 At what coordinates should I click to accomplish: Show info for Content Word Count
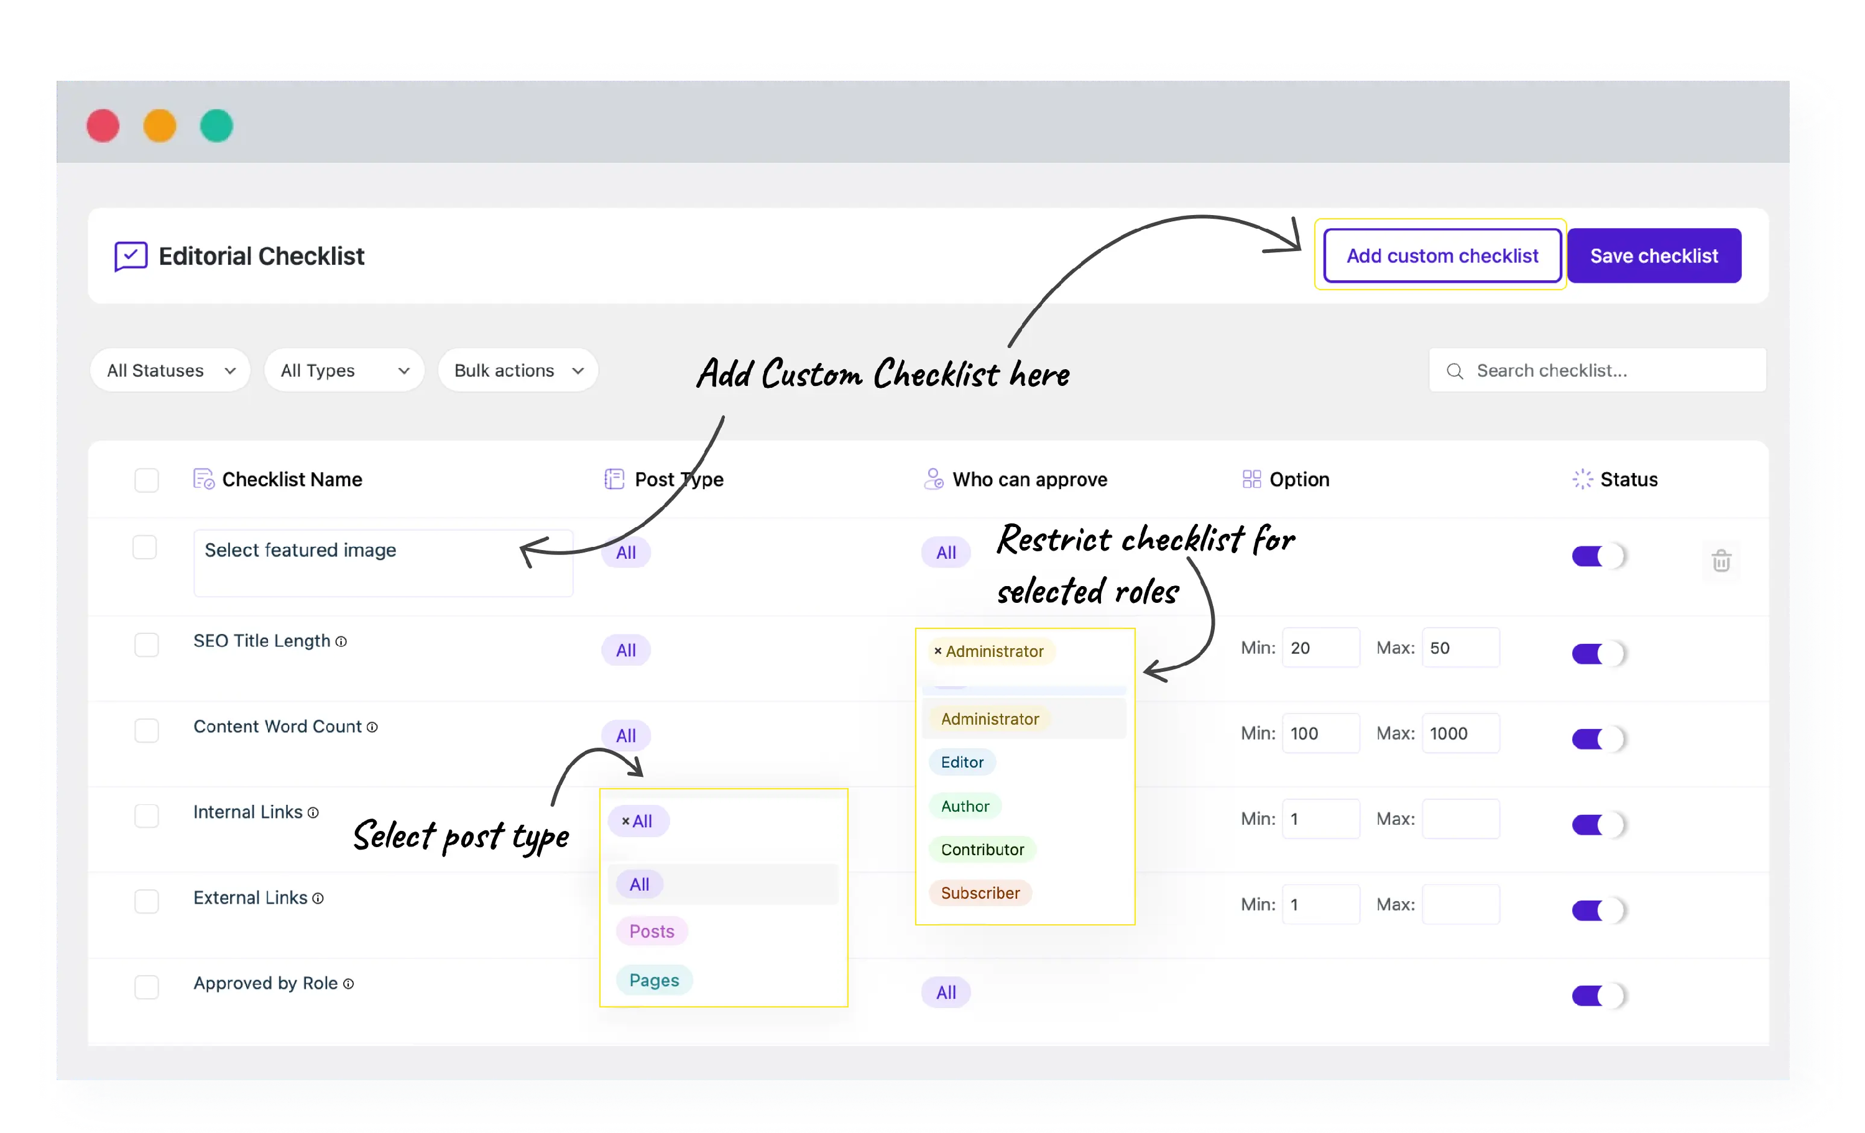point(372,727)
